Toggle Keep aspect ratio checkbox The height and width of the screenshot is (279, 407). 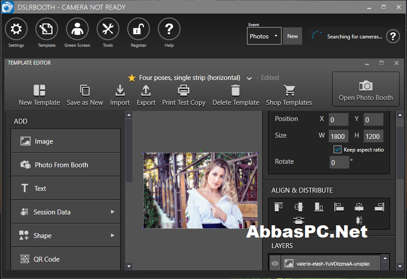[337, 149]
